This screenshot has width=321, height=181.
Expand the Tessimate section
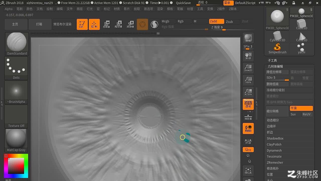click(x=274, y=157)
